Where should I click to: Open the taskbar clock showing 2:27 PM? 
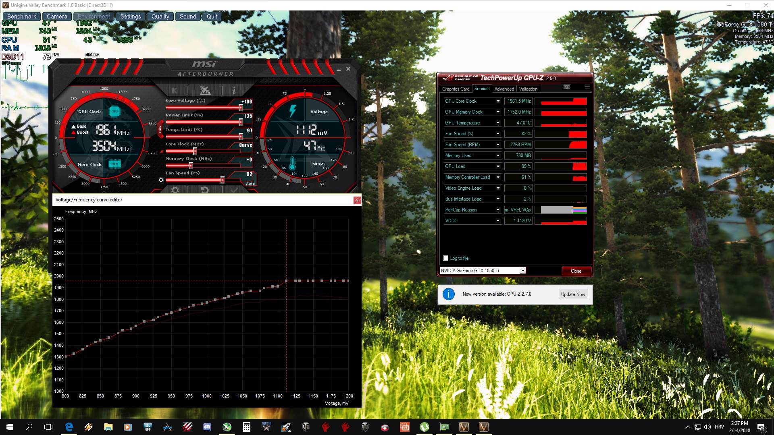tap(739, 427)
